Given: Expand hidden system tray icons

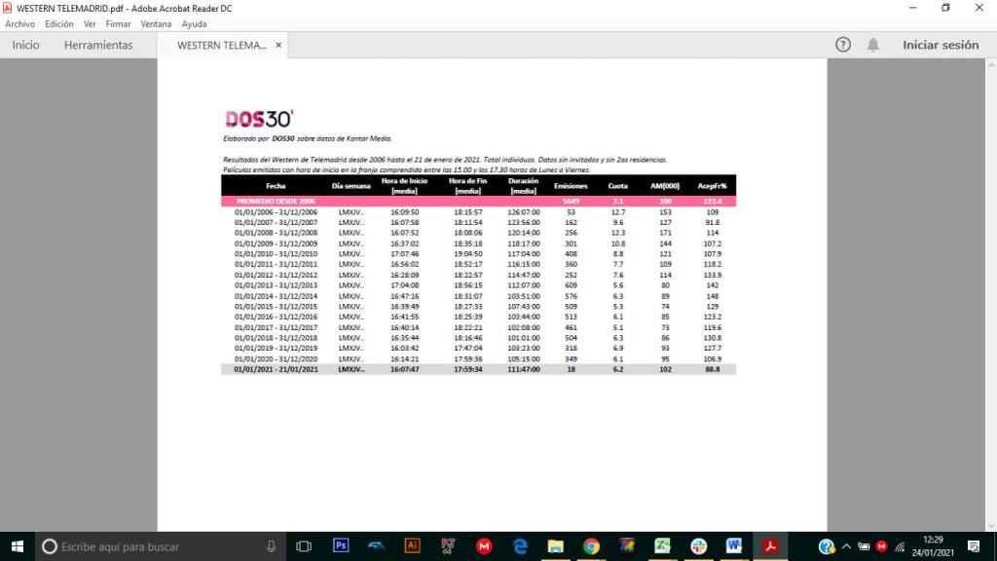Looking at the screenshot, I should point(846,546).
